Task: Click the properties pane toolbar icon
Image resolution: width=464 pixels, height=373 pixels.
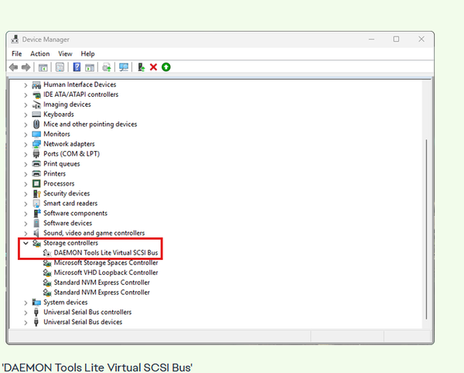Action: pyautogui.click(x=60, y=67)
